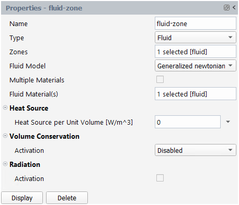Collapse the Radiation section

(5, 164)
